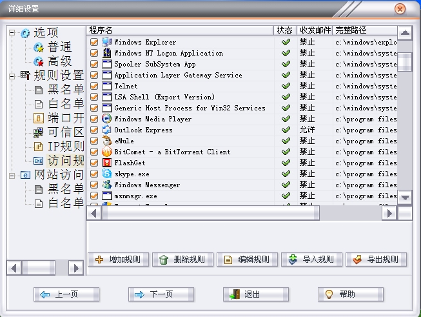The image size is (421, 317).
Task: Click the rule list's vertical scrollbar thumb
Action: (x=405, y=62)
